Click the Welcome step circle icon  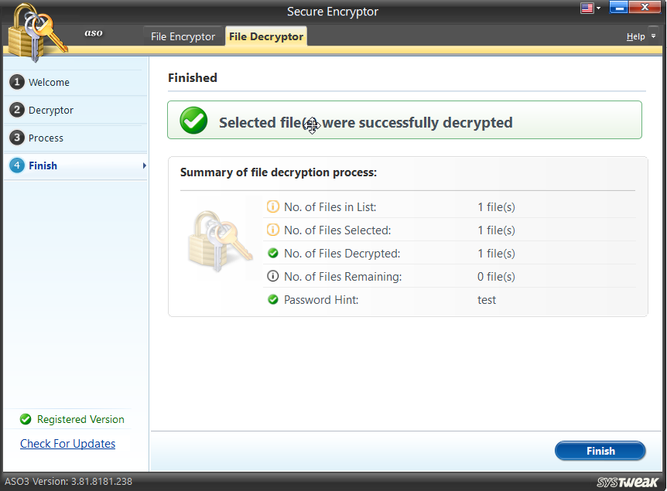point(16,82)
